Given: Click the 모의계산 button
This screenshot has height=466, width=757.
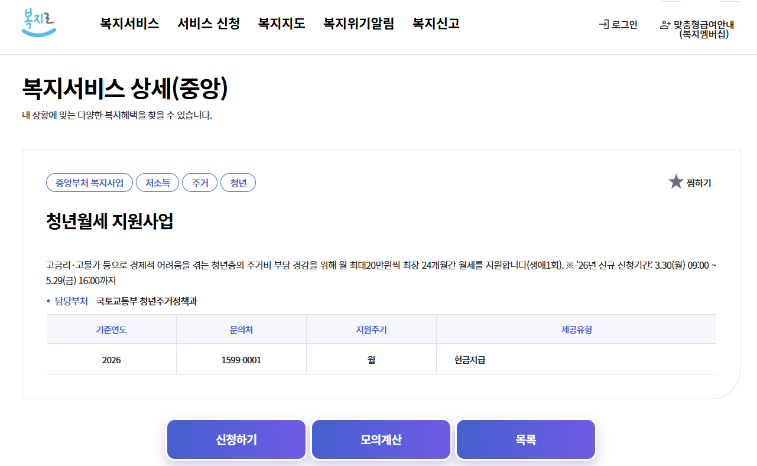Looking at the screenshot, I should click(x=381, y=439).
